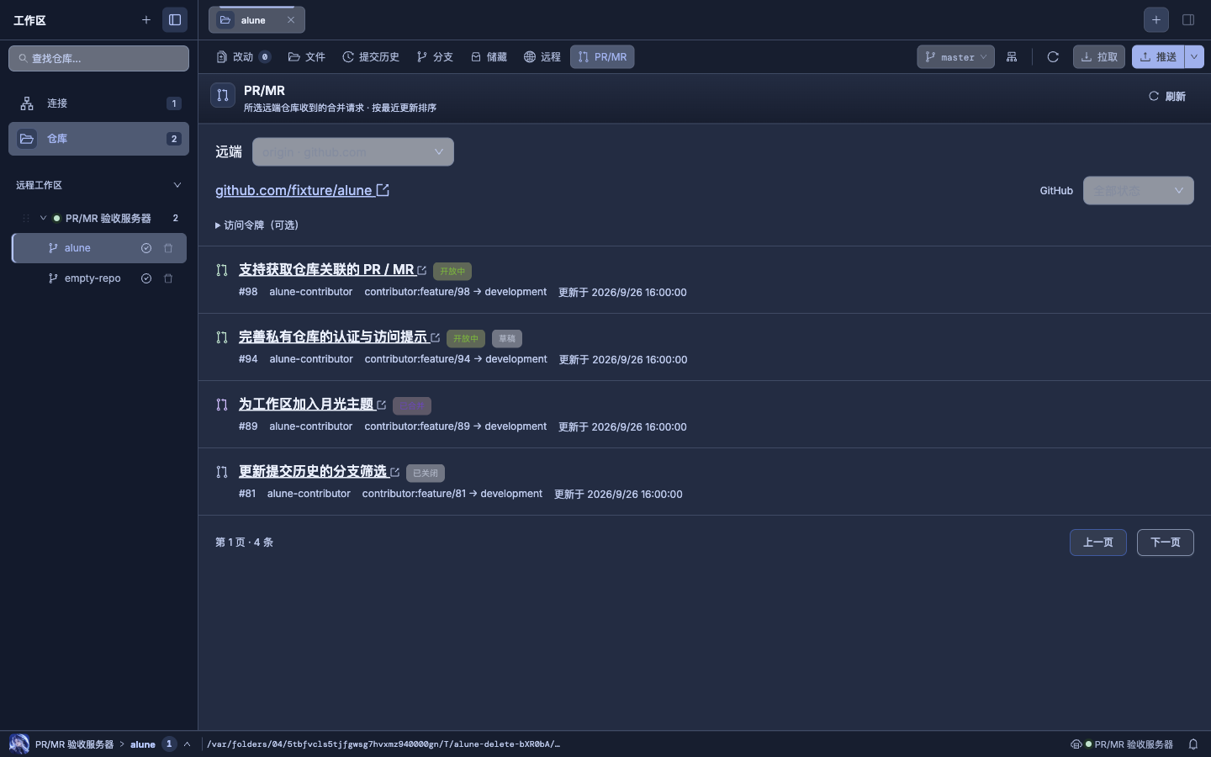Open the 远端 remote dropdown
Screen dimensions: 1211x757
tap(353, 152)
